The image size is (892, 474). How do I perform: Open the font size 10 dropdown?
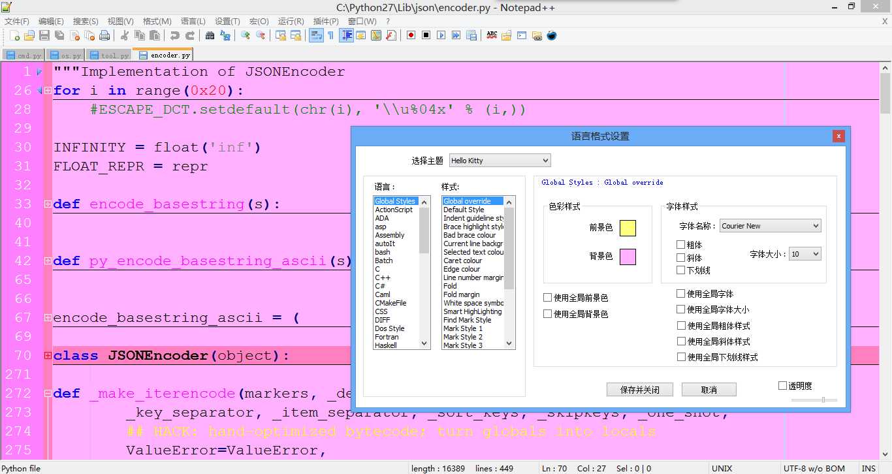click(805, 254)
